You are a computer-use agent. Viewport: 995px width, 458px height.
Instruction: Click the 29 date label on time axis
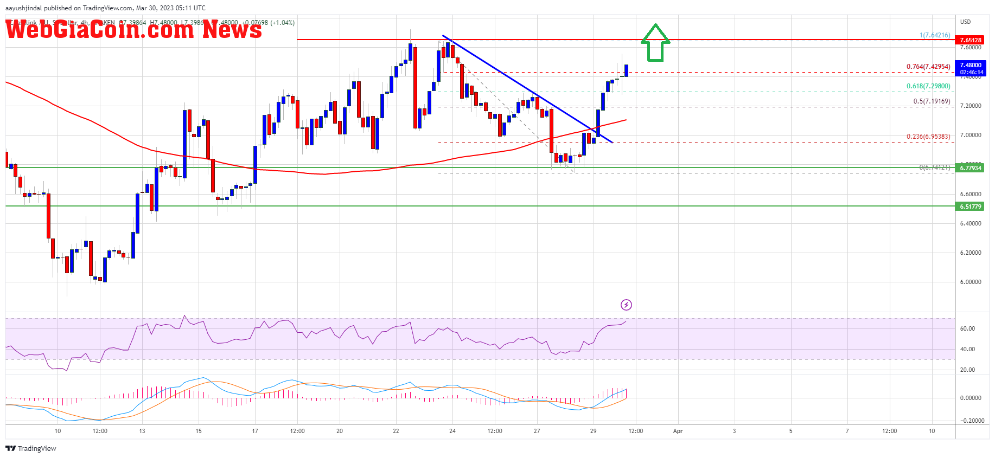(593, 431)
